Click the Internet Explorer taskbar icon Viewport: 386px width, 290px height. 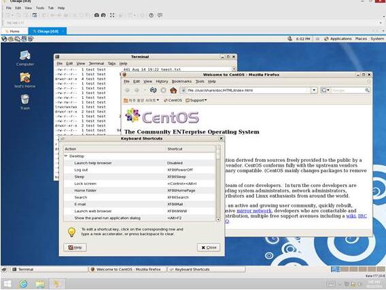pos(23,284)
